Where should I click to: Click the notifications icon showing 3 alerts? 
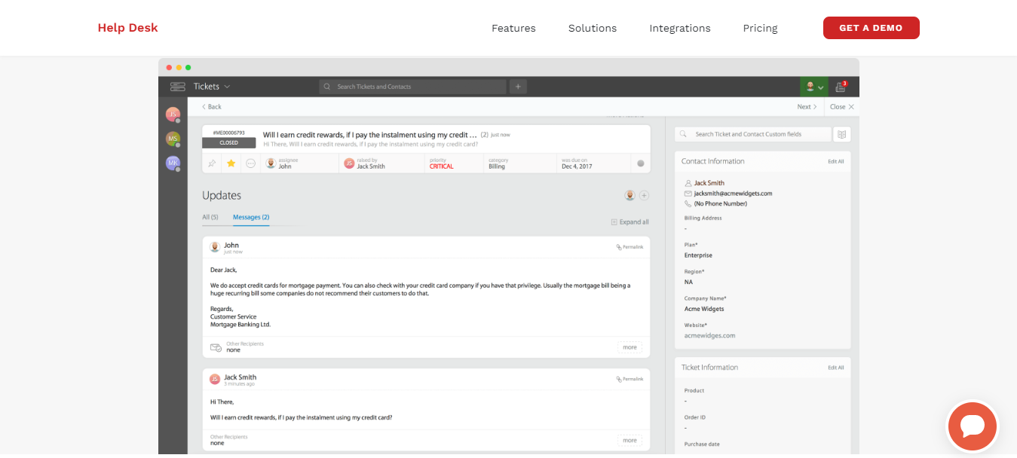tap(839, 87)
